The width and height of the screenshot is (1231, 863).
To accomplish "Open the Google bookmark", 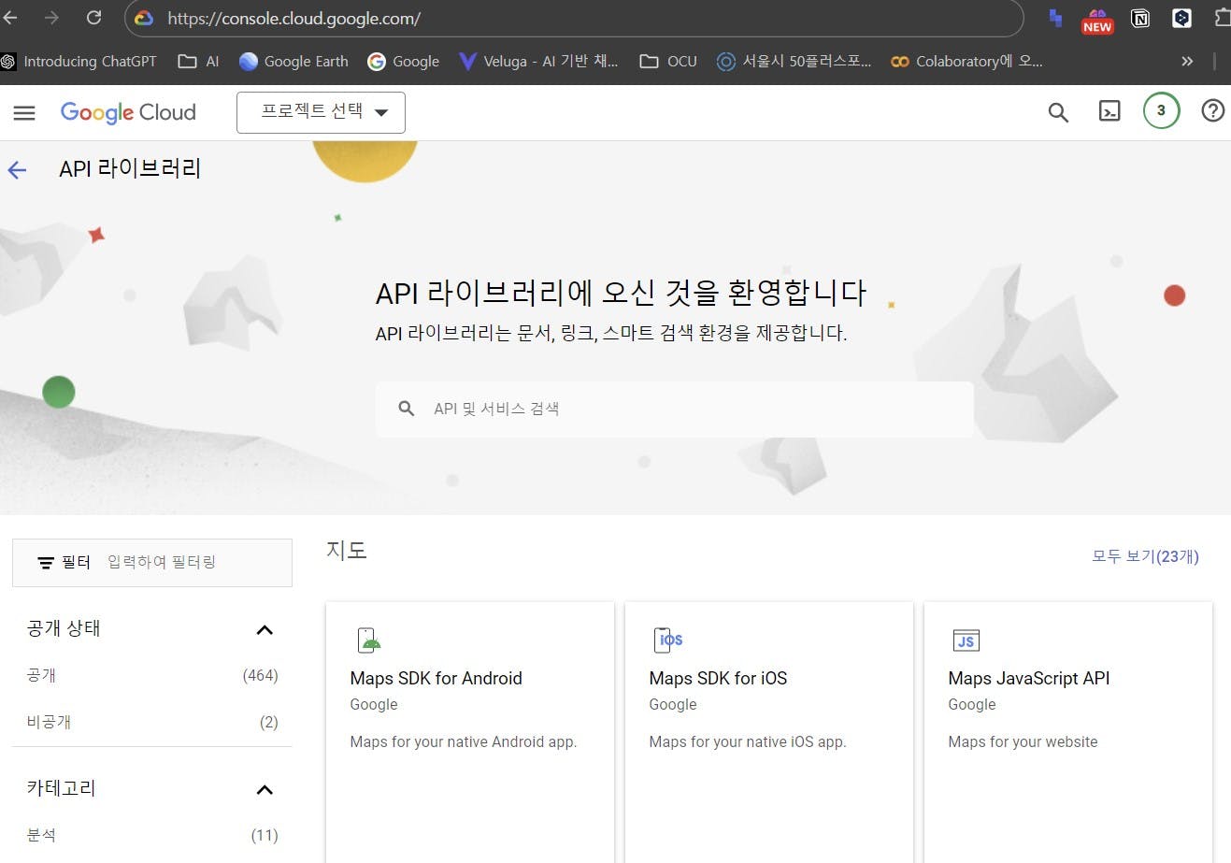I will pos(404,62).
